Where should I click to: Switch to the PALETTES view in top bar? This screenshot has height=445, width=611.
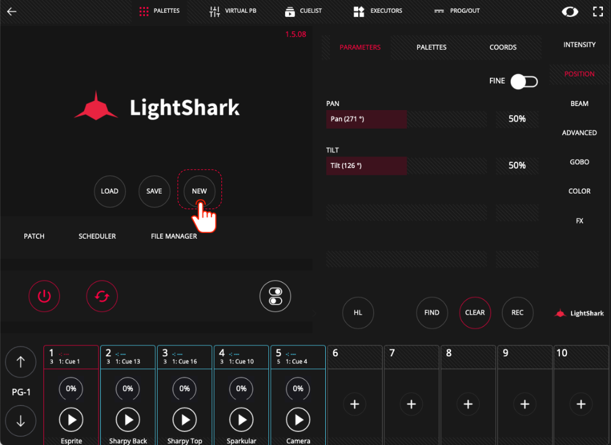click(159, 11)
